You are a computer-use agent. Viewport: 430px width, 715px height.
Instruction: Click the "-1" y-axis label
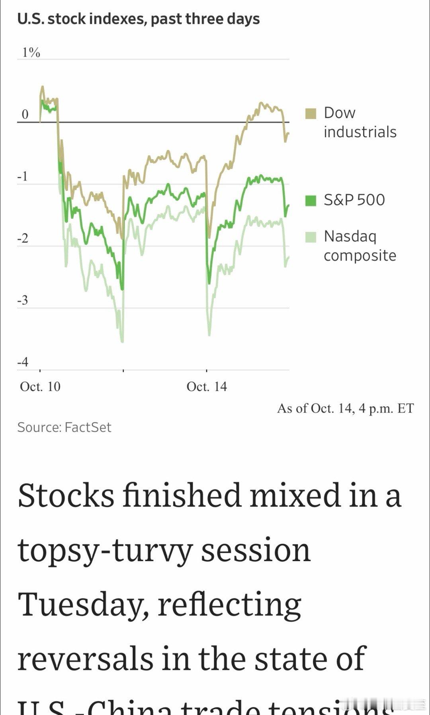[23, 176]
